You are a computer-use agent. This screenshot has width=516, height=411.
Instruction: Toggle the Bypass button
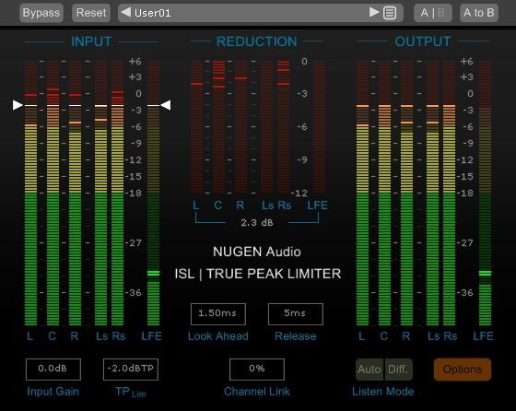41,13
